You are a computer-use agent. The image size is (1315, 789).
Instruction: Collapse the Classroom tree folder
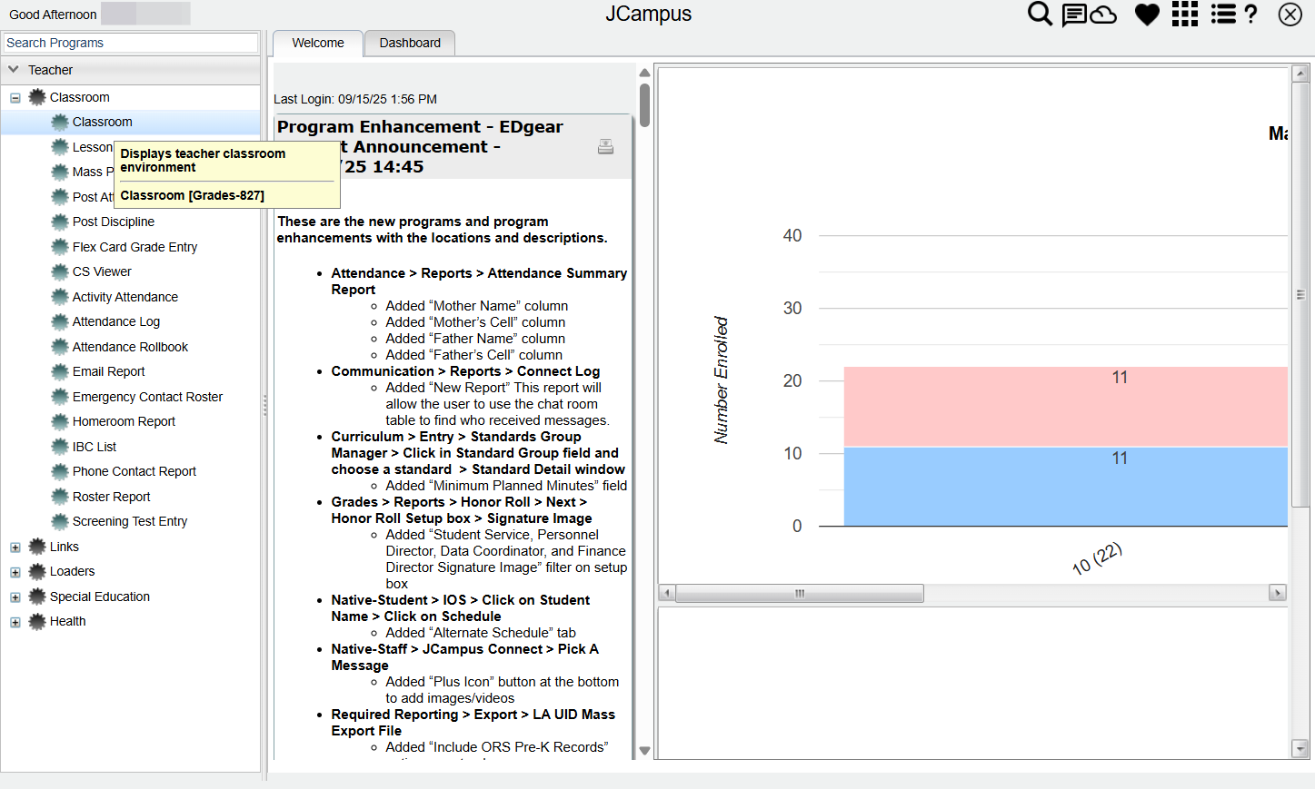pos(15,98)
